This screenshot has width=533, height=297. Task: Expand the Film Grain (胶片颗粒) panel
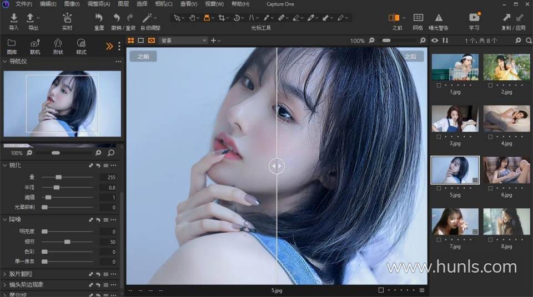5,274
